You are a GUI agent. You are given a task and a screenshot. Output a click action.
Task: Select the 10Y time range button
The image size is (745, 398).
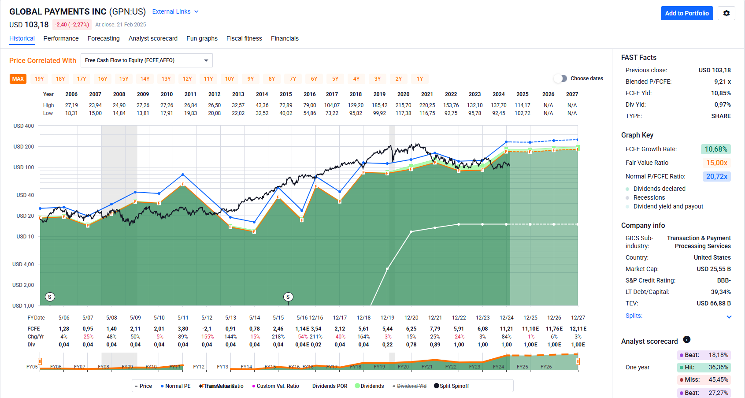pos(230,79)
